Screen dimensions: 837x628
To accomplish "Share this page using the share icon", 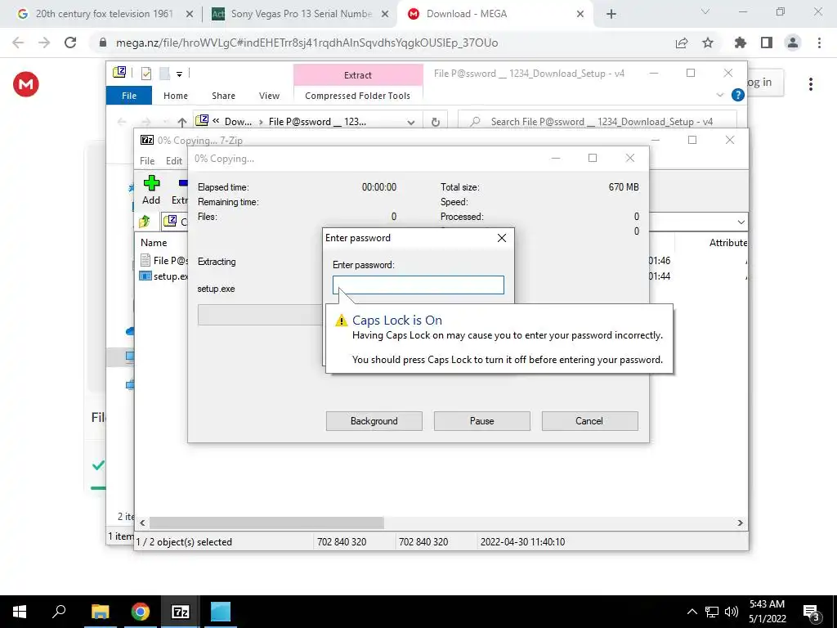I will 682,43.
